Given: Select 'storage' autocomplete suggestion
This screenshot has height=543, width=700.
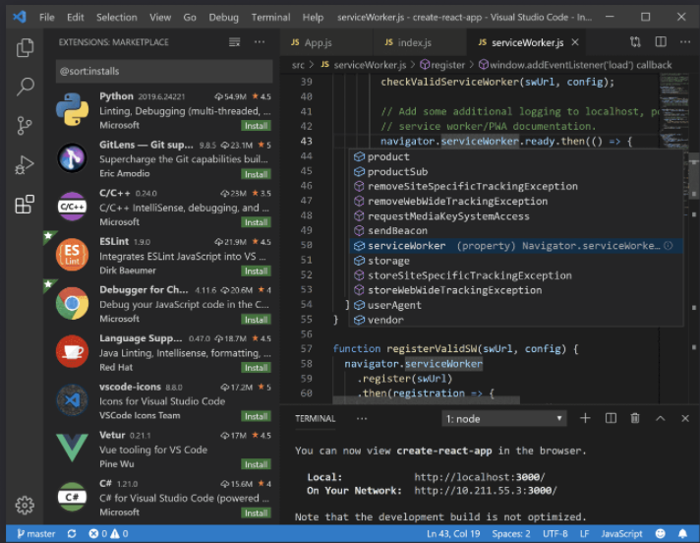Looking at the screenshot, I should (516, 261).
